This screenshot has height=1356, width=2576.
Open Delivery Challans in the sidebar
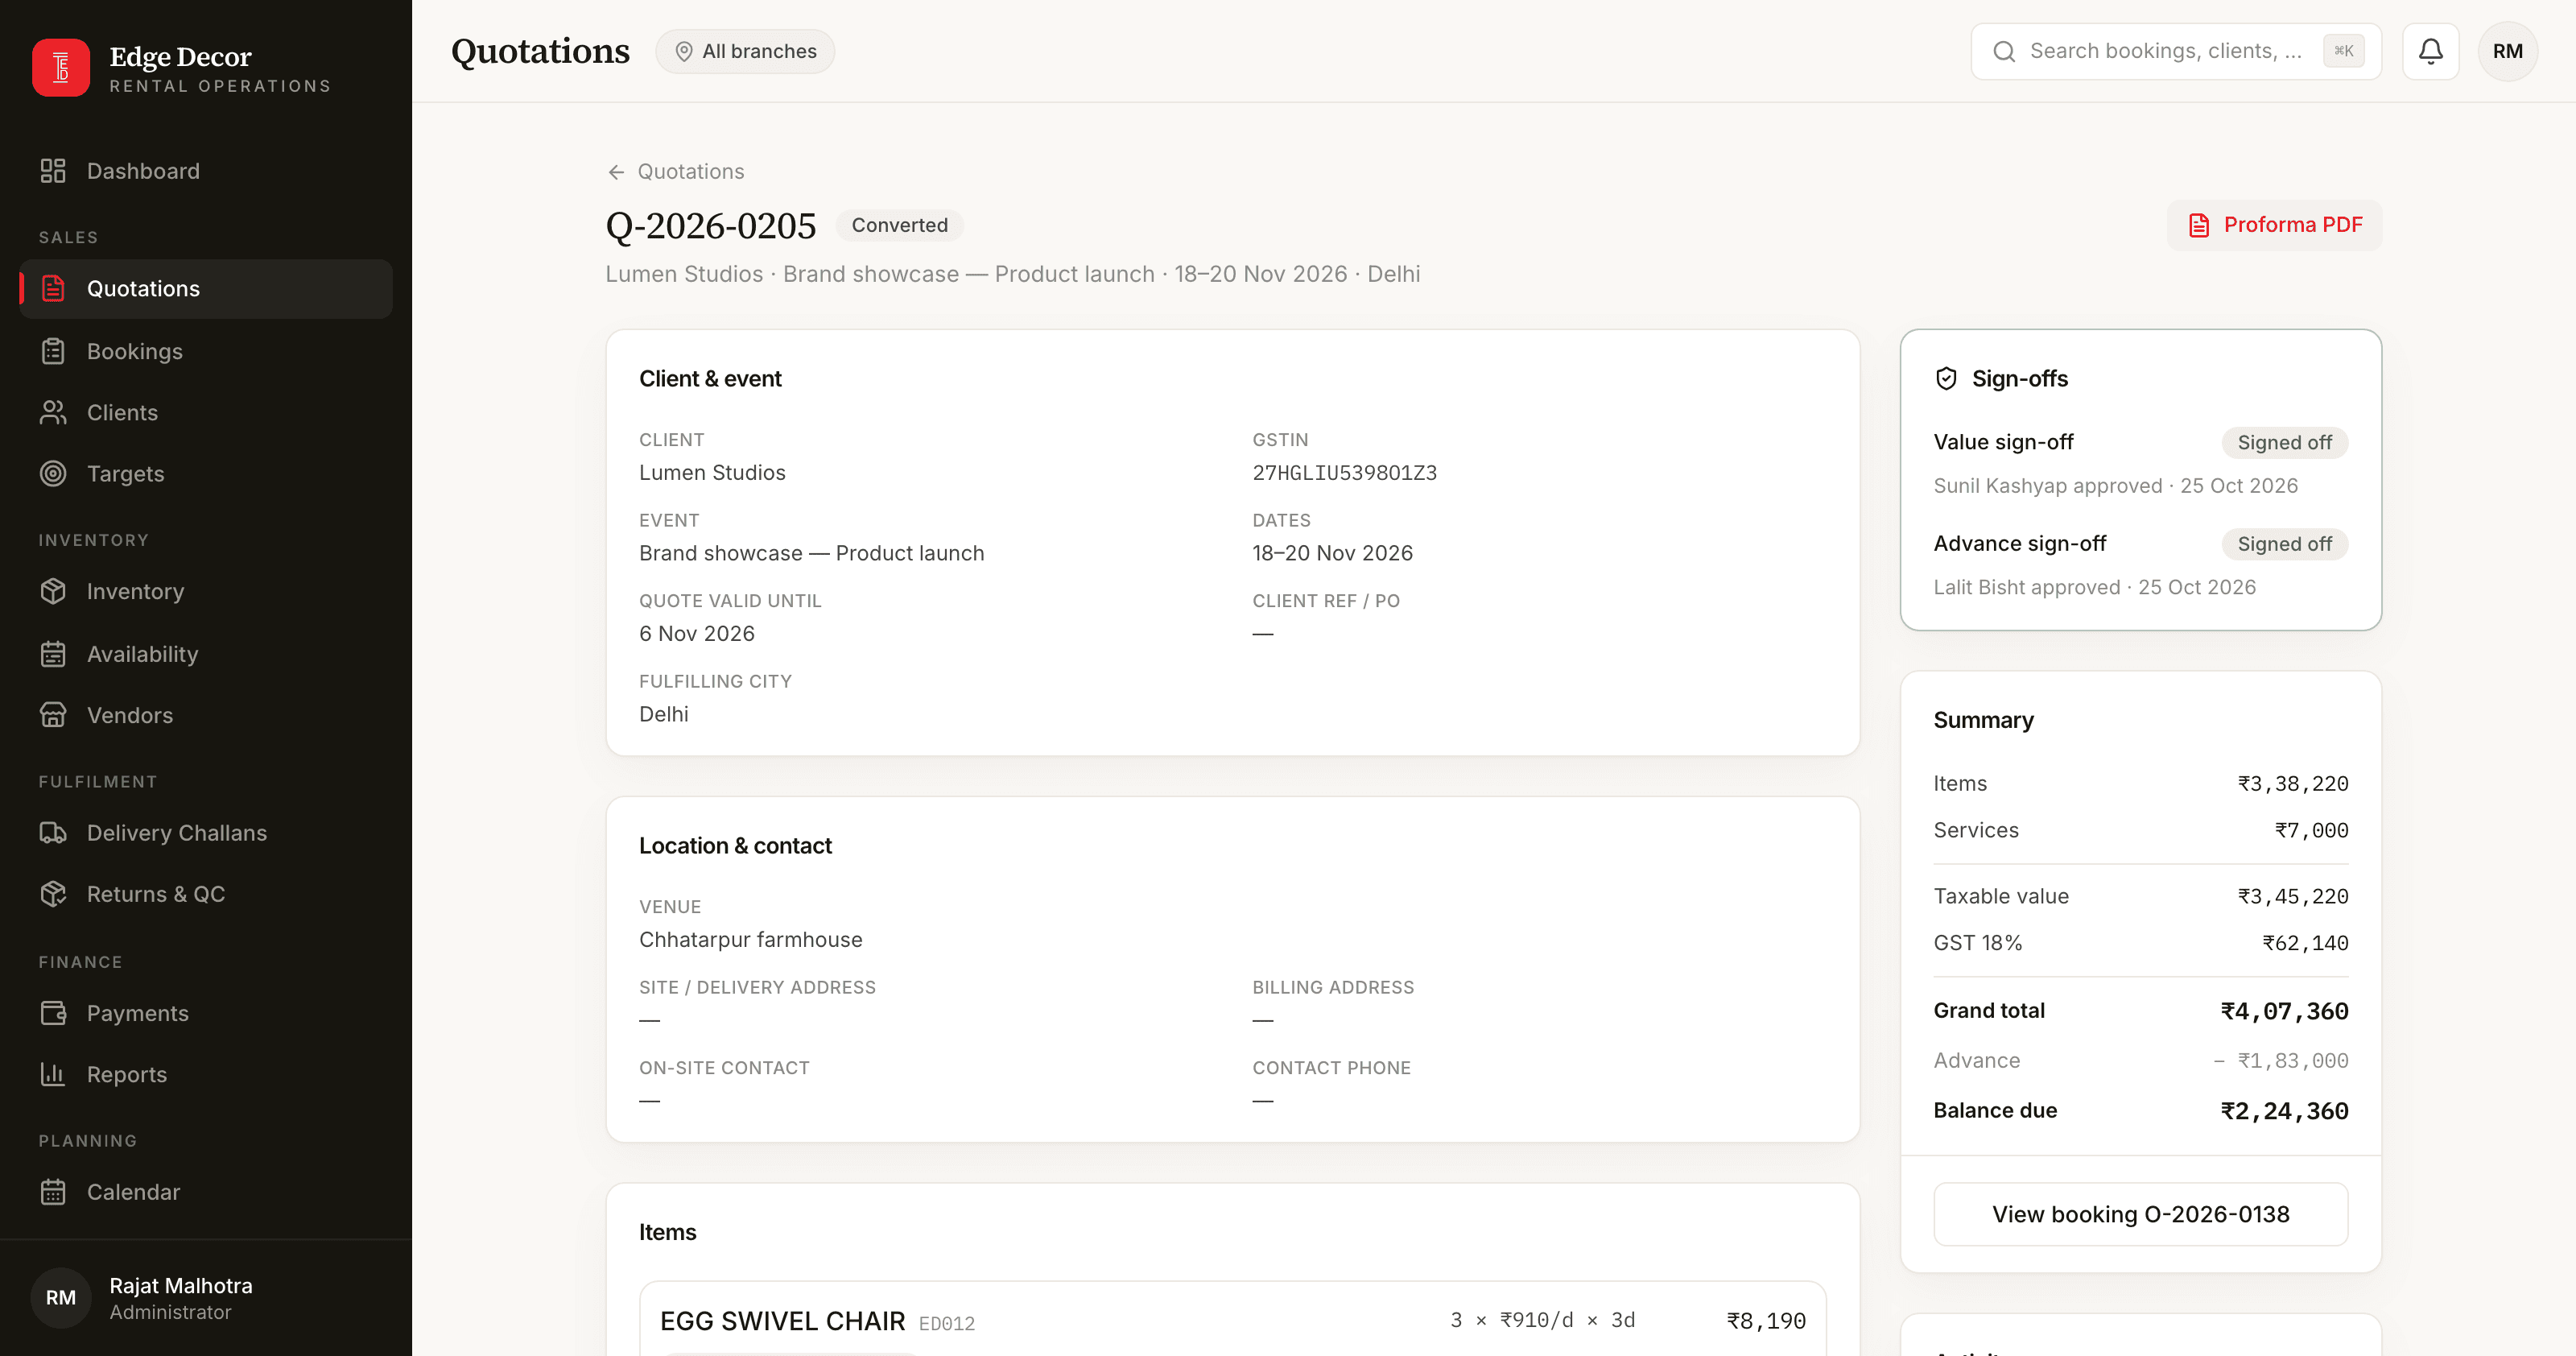click(x=206, y=833)
